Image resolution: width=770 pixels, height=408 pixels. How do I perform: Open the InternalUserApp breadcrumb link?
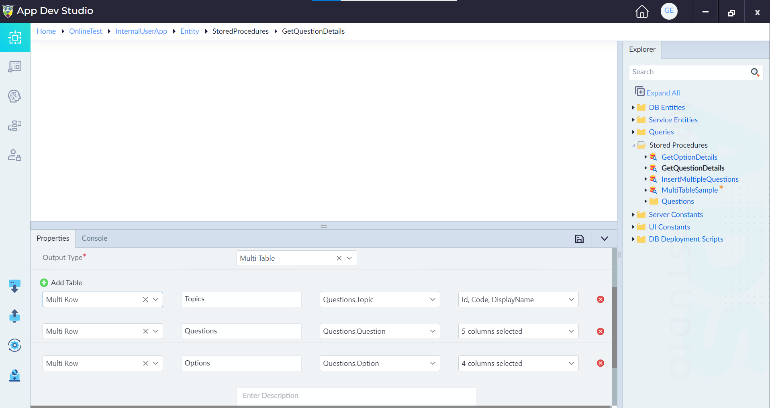141,31
